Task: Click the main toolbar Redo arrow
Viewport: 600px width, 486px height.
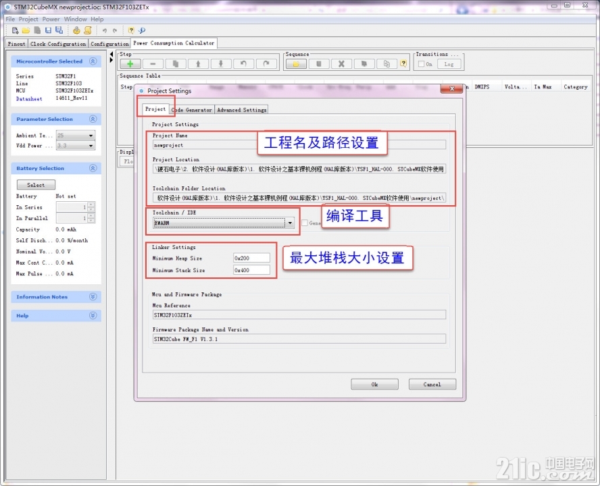Action: click(x=115, y=30)
